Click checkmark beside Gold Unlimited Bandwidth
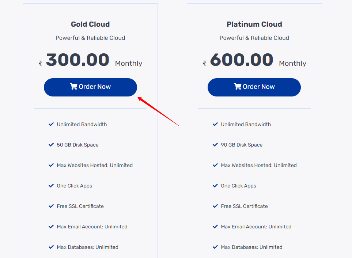 click(x=51, y=124)
